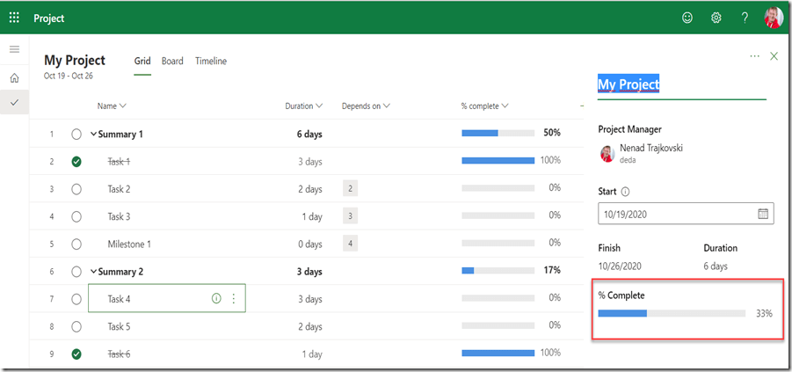Open calendar picker for Start date
792x372 pixels.
click(x=762, y=214)
